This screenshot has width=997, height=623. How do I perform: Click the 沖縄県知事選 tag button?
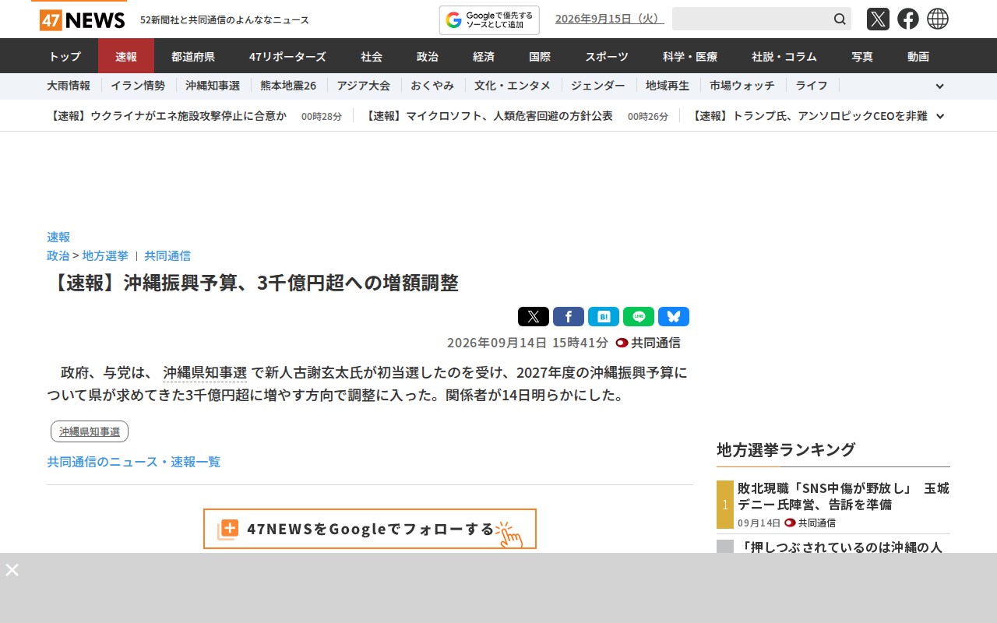point(90,431)
